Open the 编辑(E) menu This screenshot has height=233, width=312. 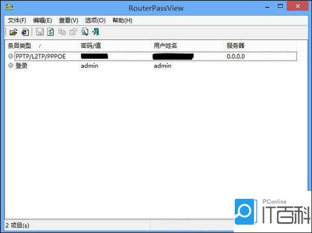tap(42, 20)
